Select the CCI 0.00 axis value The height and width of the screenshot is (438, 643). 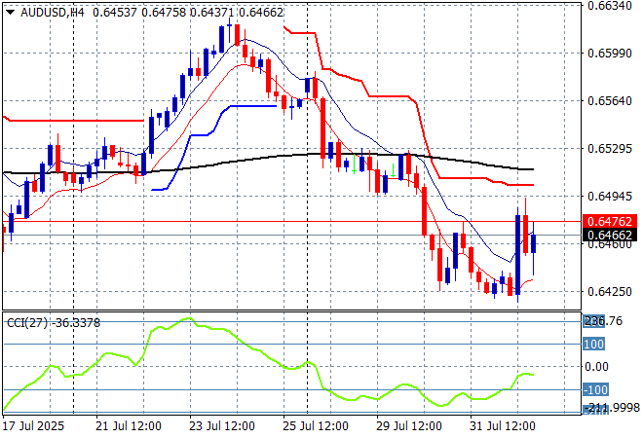tap(596, 367)
